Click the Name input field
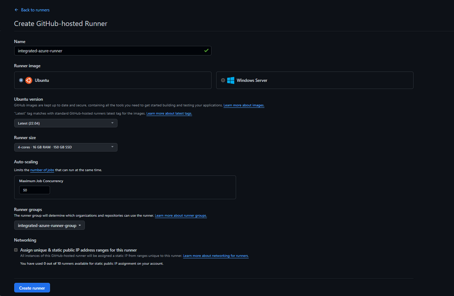Image resolution: width=454 pixels, height=296 pixels. [113, 50]
